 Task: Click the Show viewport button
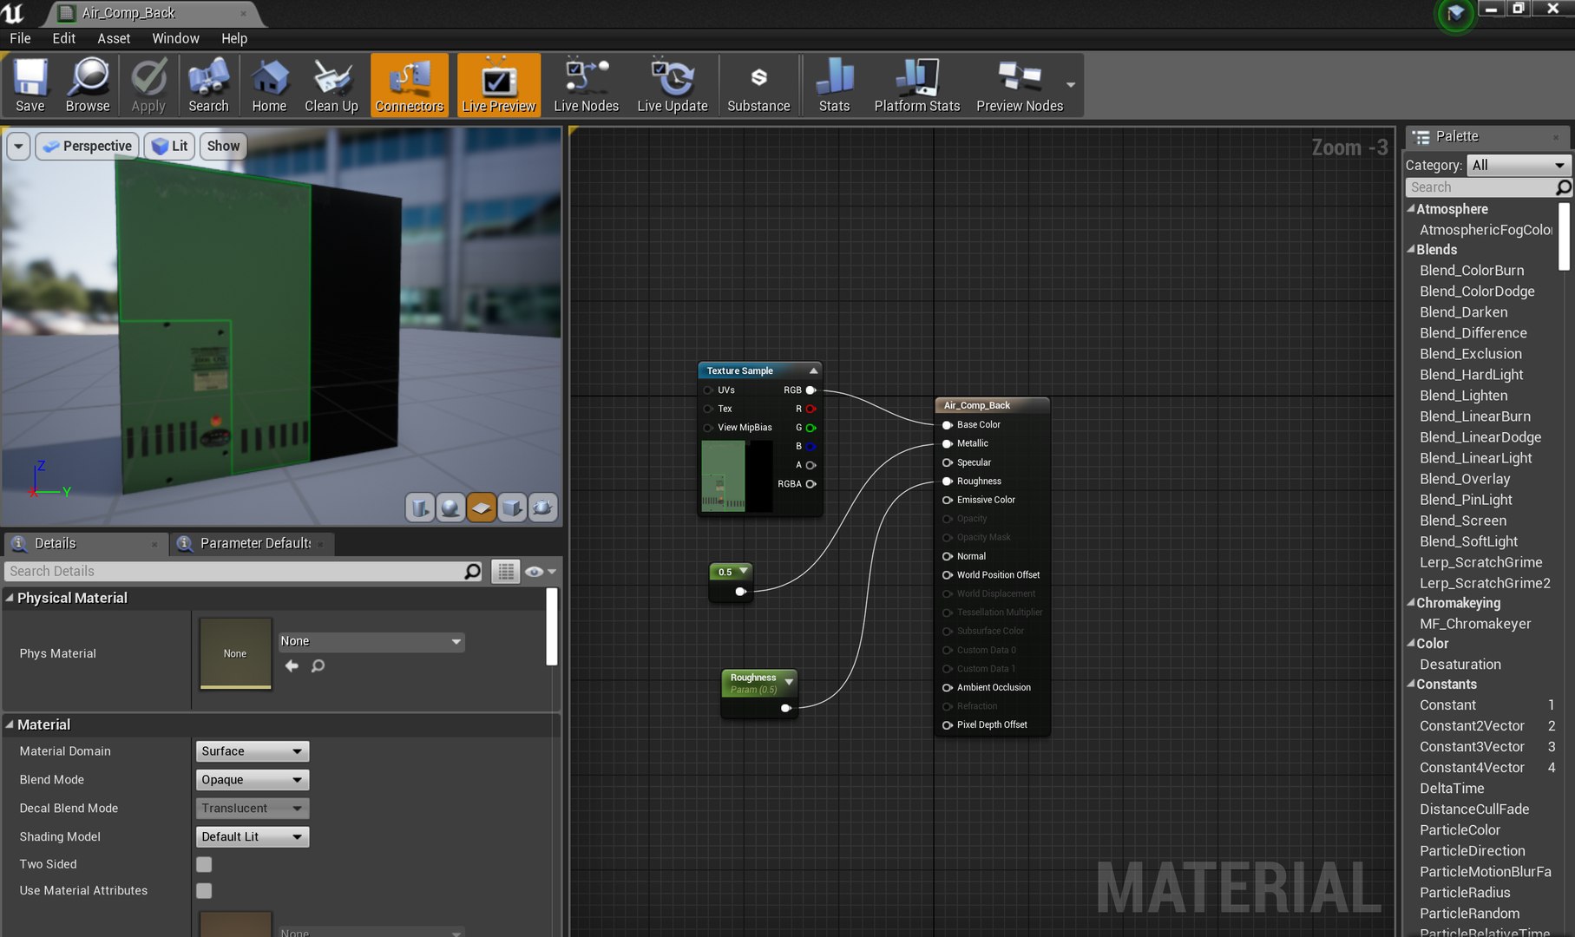223,146
